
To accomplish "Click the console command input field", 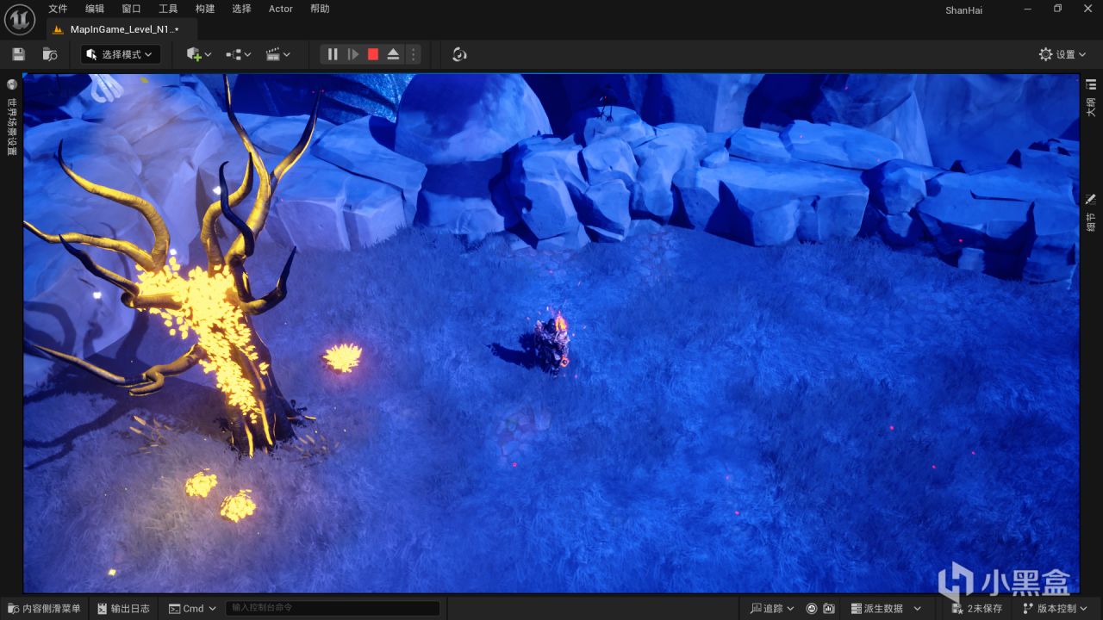I will 332,609.
